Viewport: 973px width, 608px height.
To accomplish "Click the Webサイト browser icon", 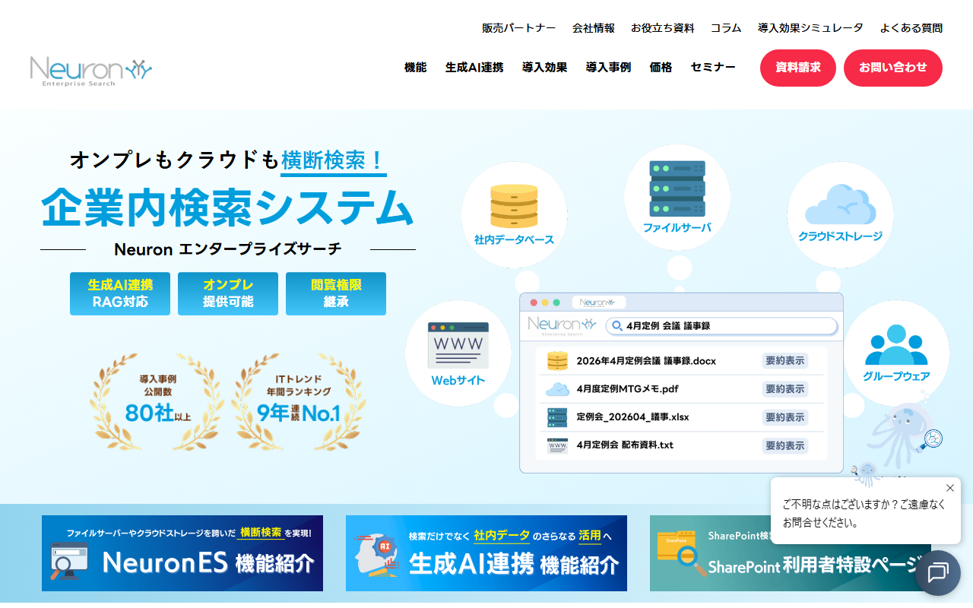I will point(458,346).
